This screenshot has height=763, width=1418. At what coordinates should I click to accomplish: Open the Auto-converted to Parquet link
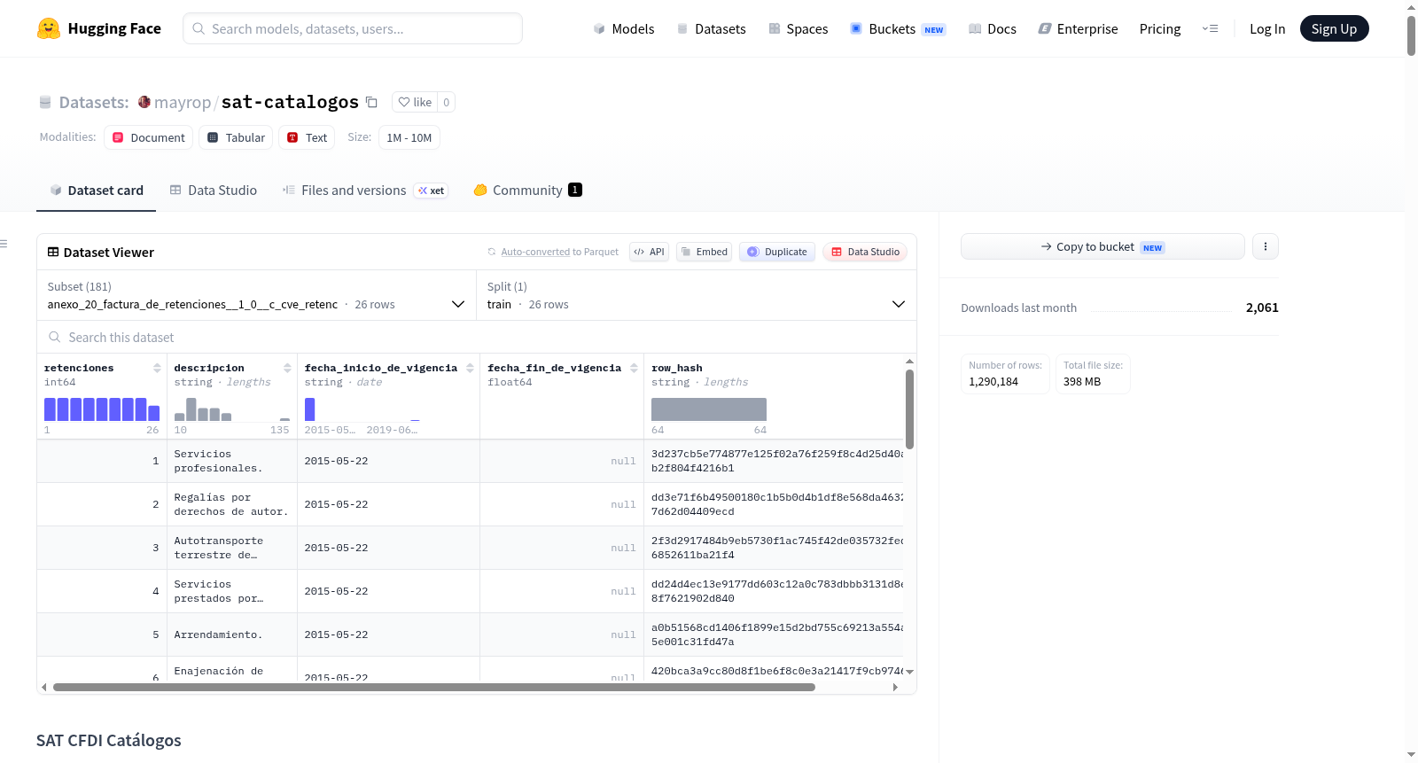pyautogui.click(x=559, y=252)
